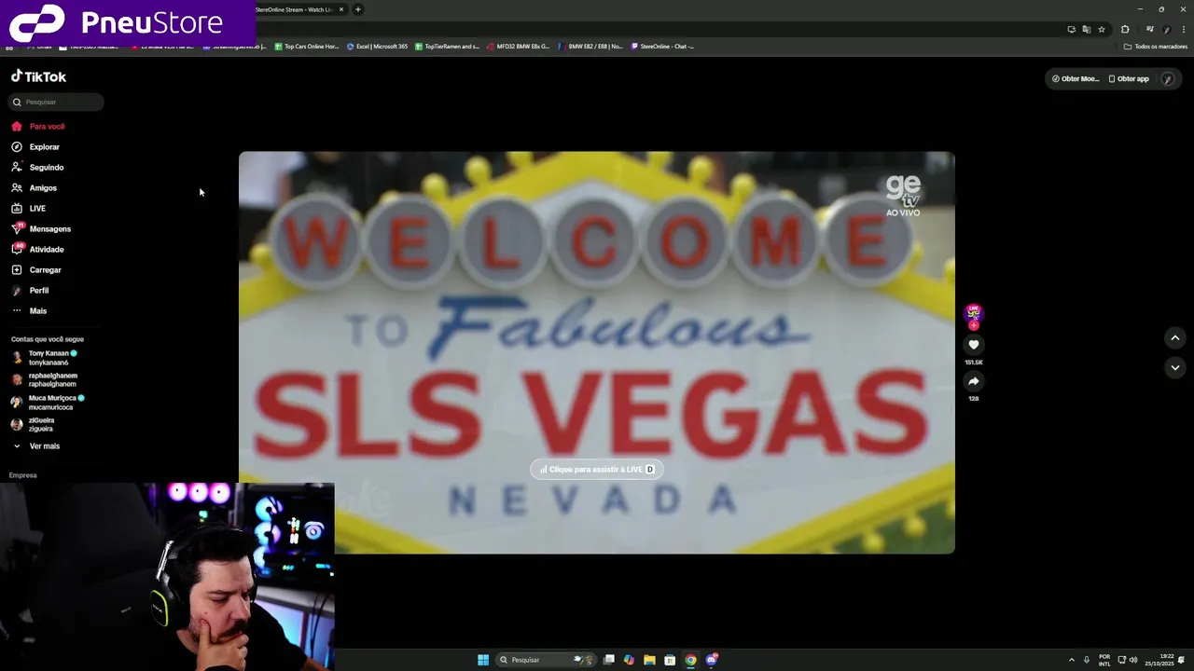This screenshot has height=671, width=1194.
Task: Open MFD32 BMW E8x bookmark
Action: 518,47
